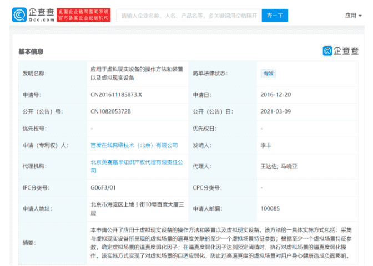Select application date 2016-12-20
The height and width of the screenshot is (266, 373).
pyautogui.click(x=276, y=95)
